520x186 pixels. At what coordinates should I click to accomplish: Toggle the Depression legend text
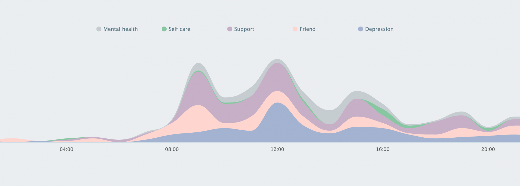pos(379,29)
